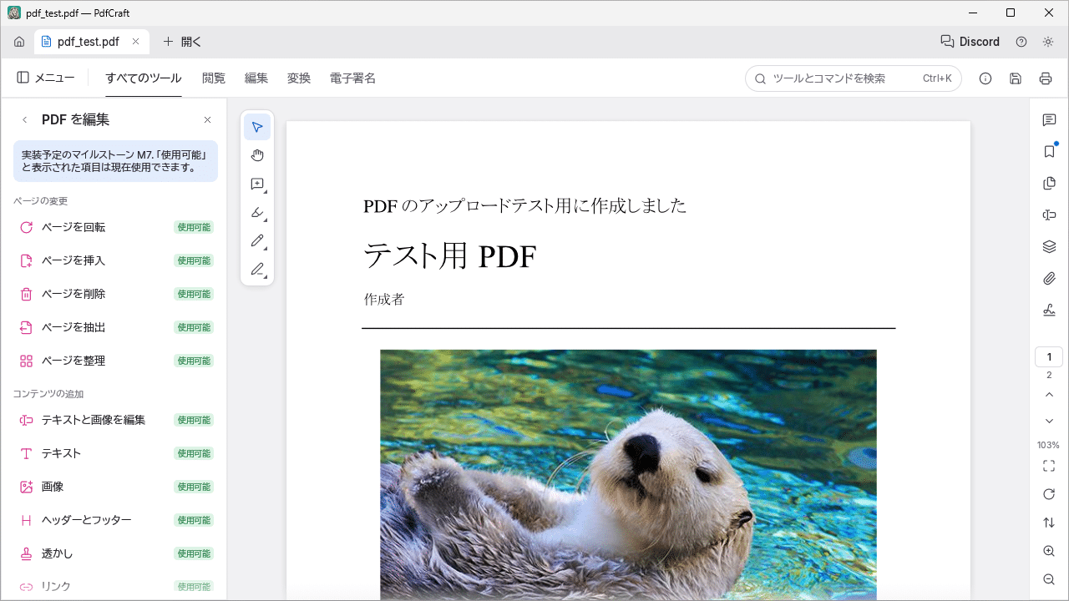Rotate the view icon
This screenshot has width=1069, height=601.
[1049, 494]
